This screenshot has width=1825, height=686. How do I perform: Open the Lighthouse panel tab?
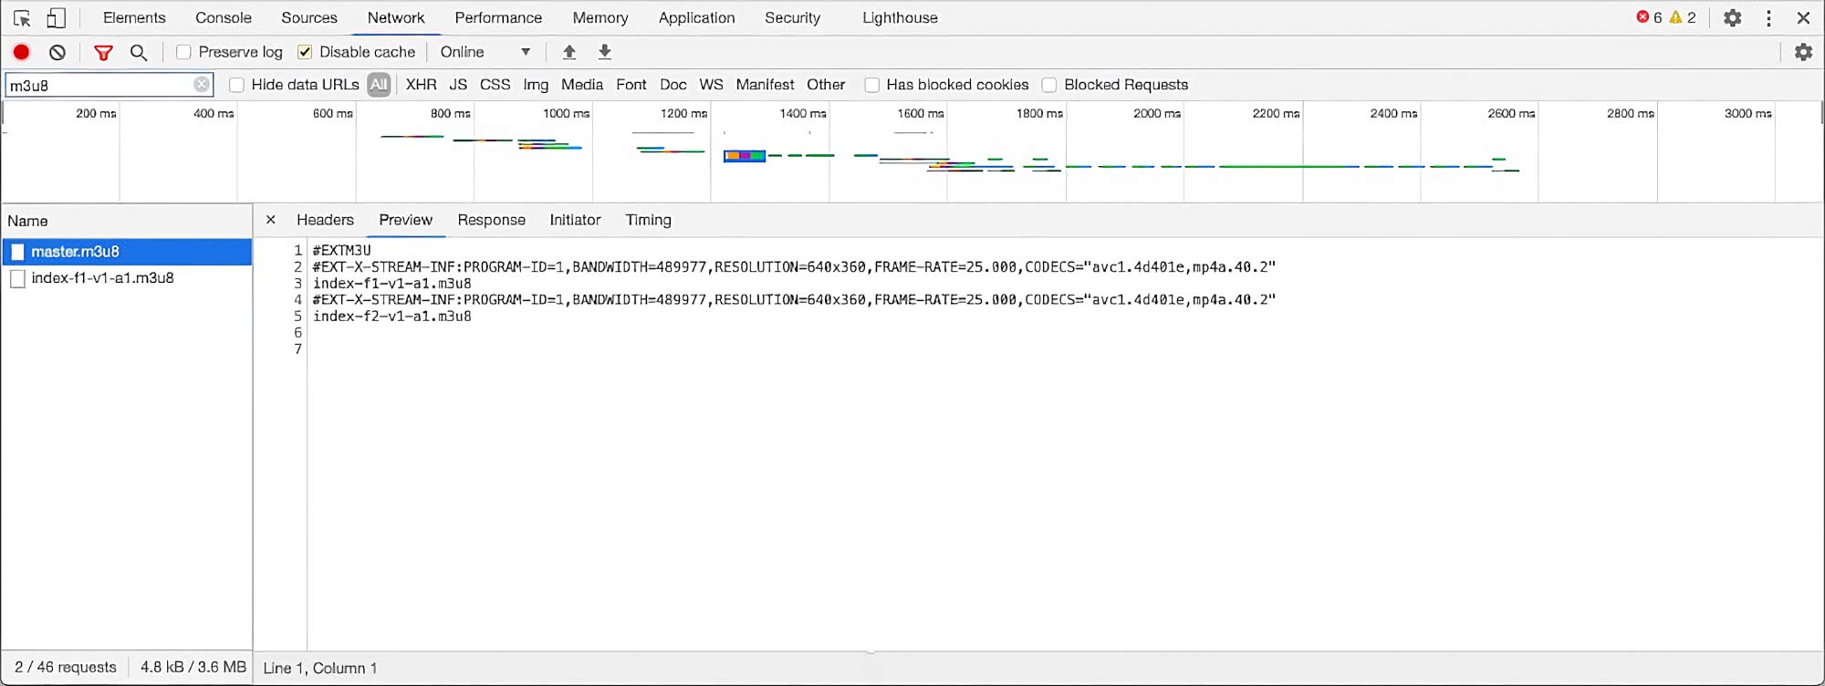(x=900, y=17)
